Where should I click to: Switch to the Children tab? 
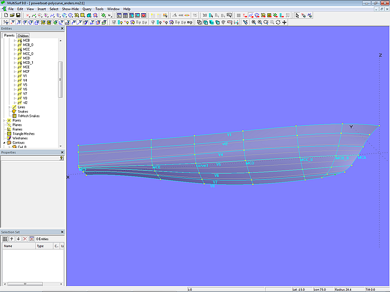click(23, 36)
